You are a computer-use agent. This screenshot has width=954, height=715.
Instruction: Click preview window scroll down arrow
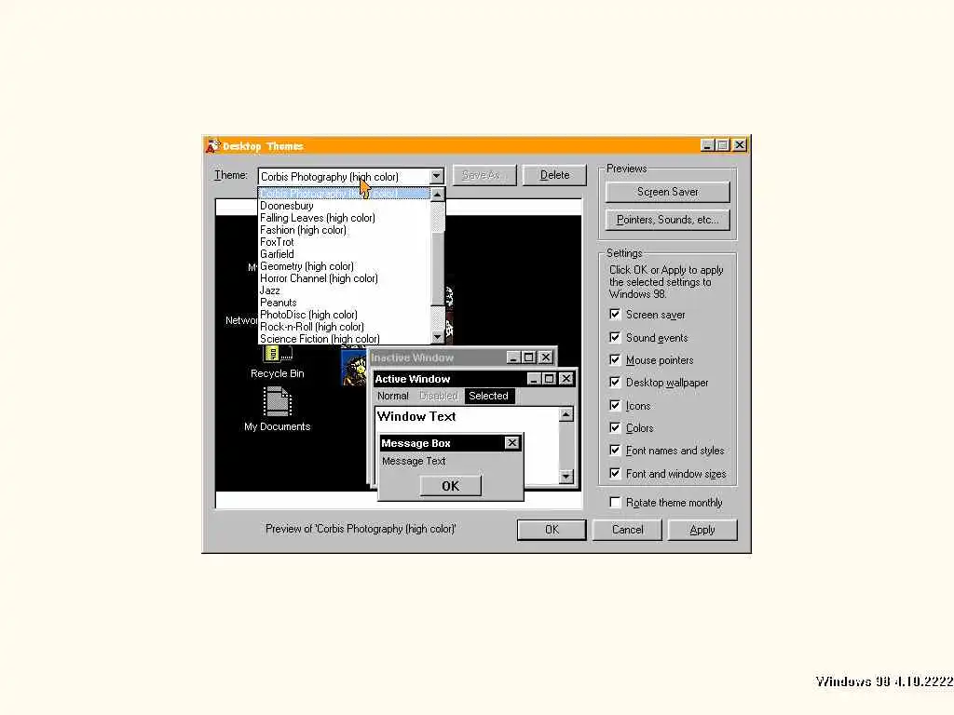pyautogui.click(x=566, y=476)
